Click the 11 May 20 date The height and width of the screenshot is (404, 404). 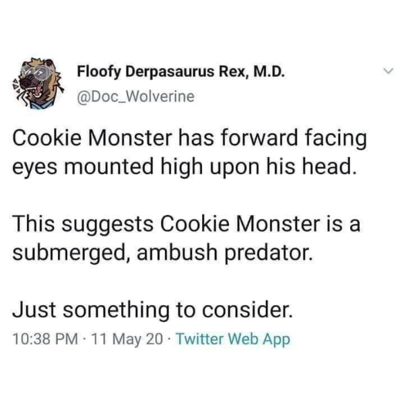tap(127, 339)
